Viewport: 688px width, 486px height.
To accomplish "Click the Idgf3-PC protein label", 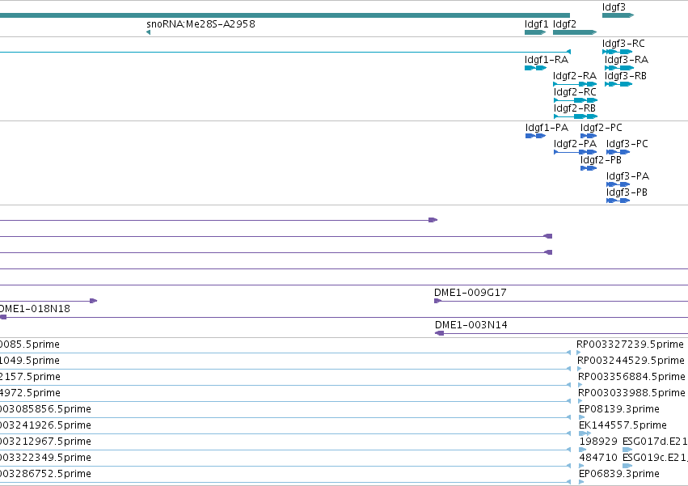I will [x=627, y=144].
